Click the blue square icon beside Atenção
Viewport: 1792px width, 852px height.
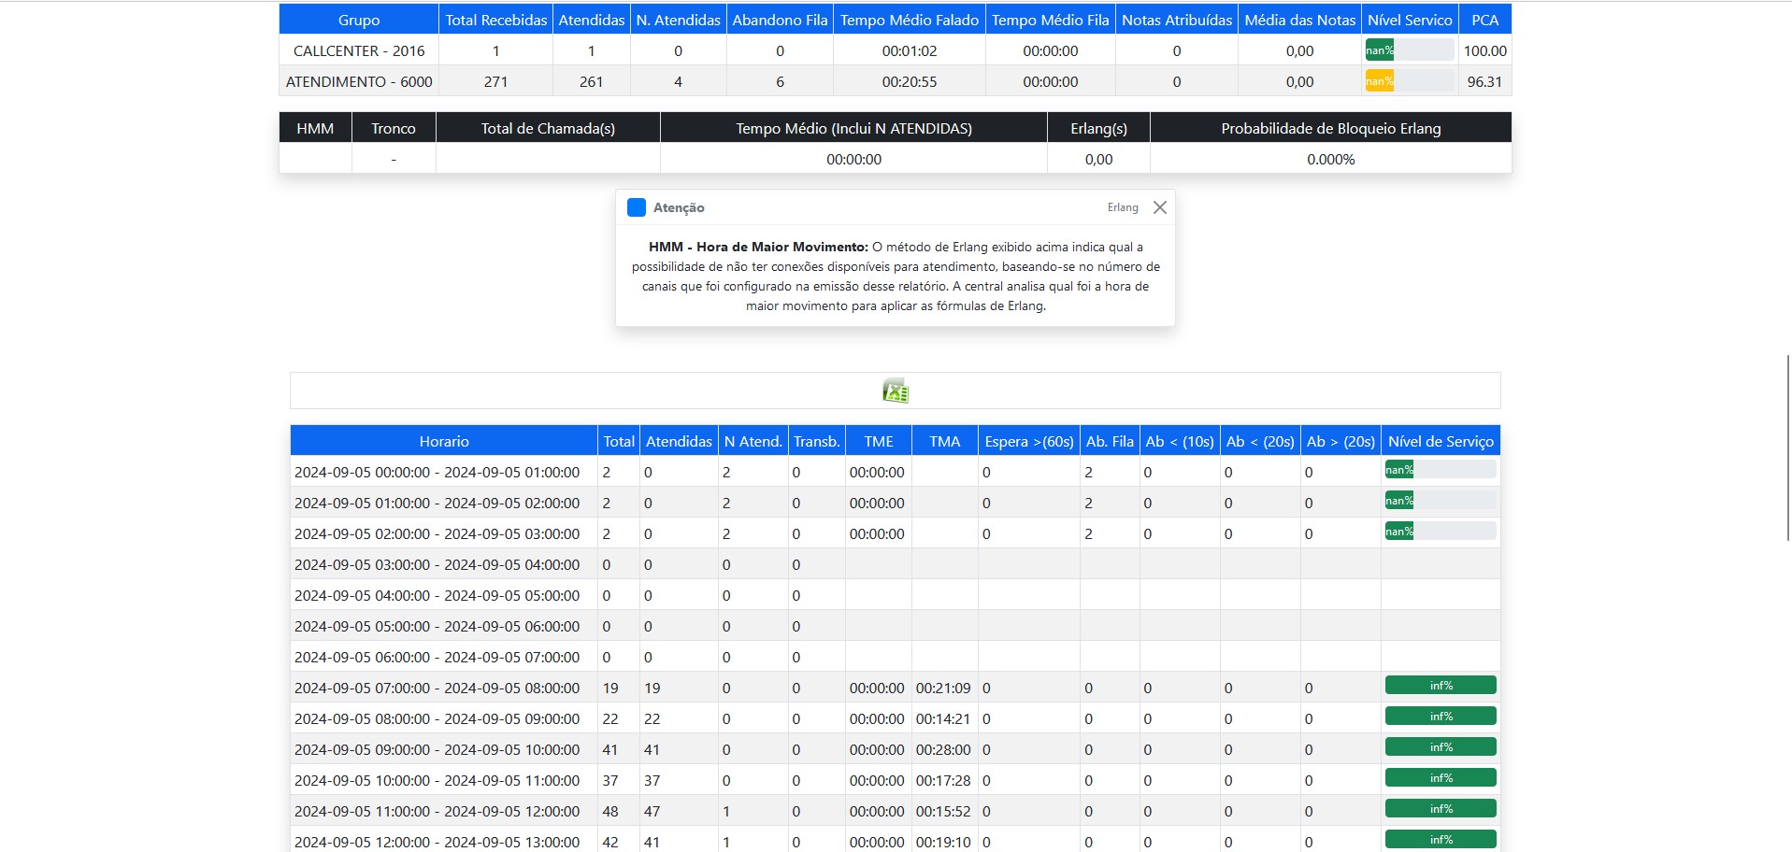637,207
